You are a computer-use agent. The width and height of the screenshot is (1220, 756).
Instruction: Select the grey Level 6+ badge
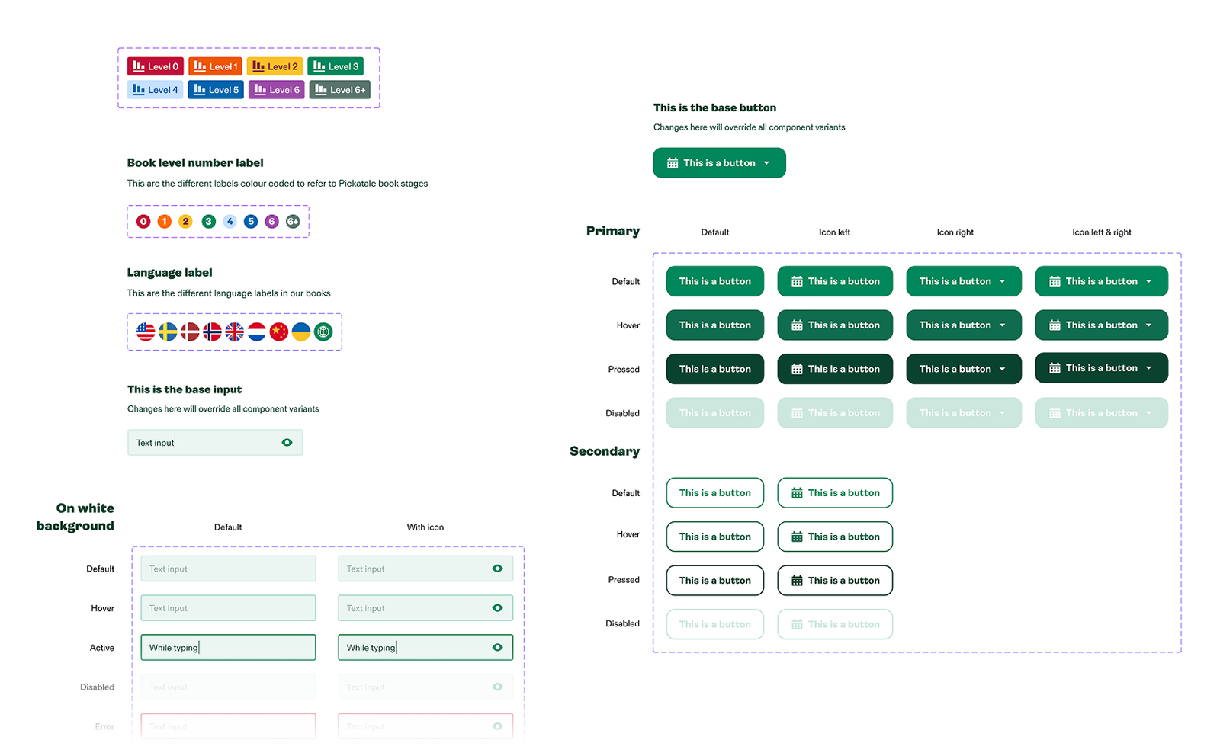pyautogui.click(x=340, y=90)
